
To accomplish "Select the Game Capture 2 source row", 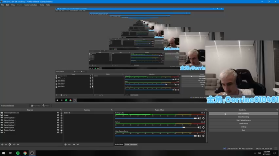I will pos(31,123).
